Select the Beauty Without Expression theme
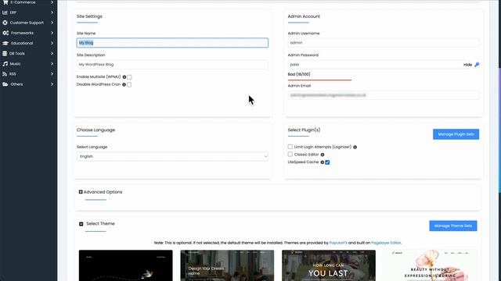 [x=430, y=265]
